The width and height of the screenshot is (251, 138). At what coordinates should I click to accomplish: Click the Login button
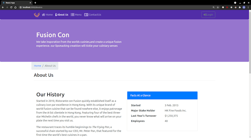pos(208,15)
